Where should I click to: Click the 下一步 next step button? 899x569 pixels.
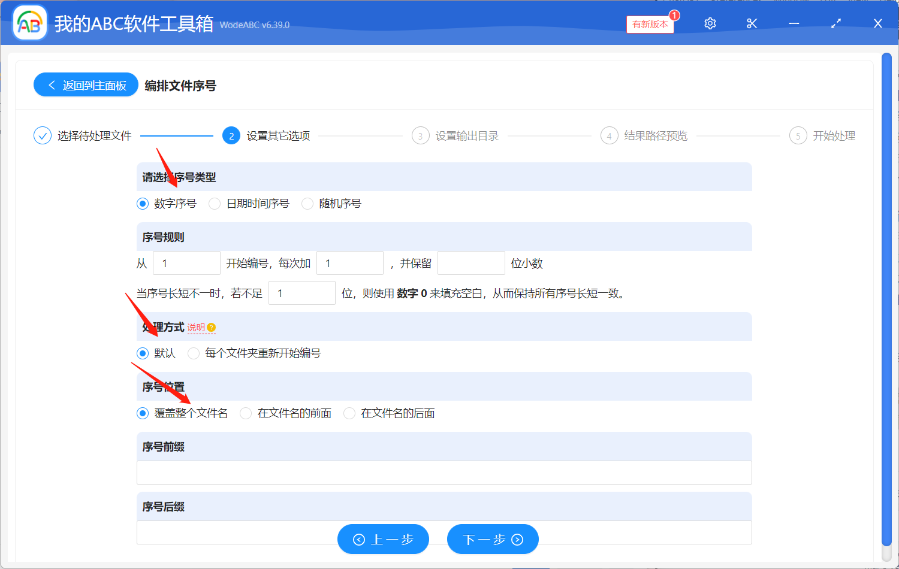(x=493, y=539)
